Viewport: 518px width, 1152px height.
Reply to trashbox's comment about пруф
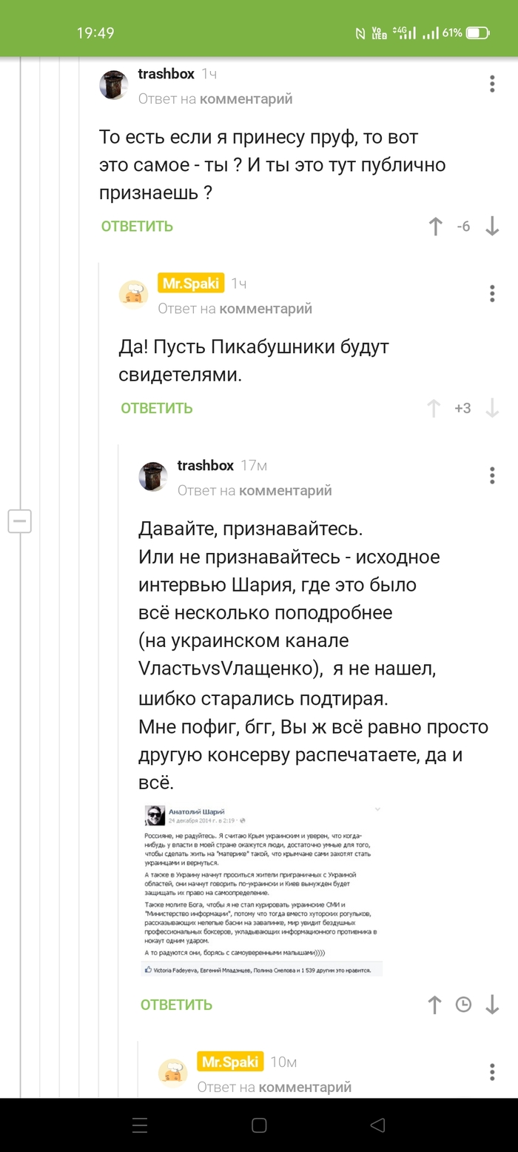[x=137, y=227]
